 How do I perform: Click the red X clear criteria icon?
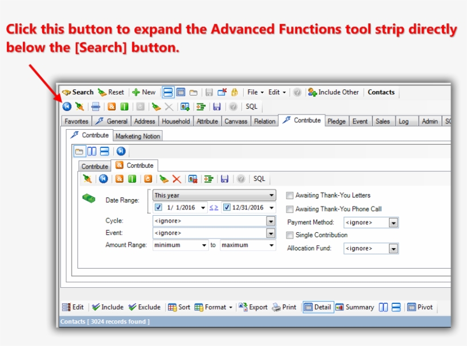[177, 179]
